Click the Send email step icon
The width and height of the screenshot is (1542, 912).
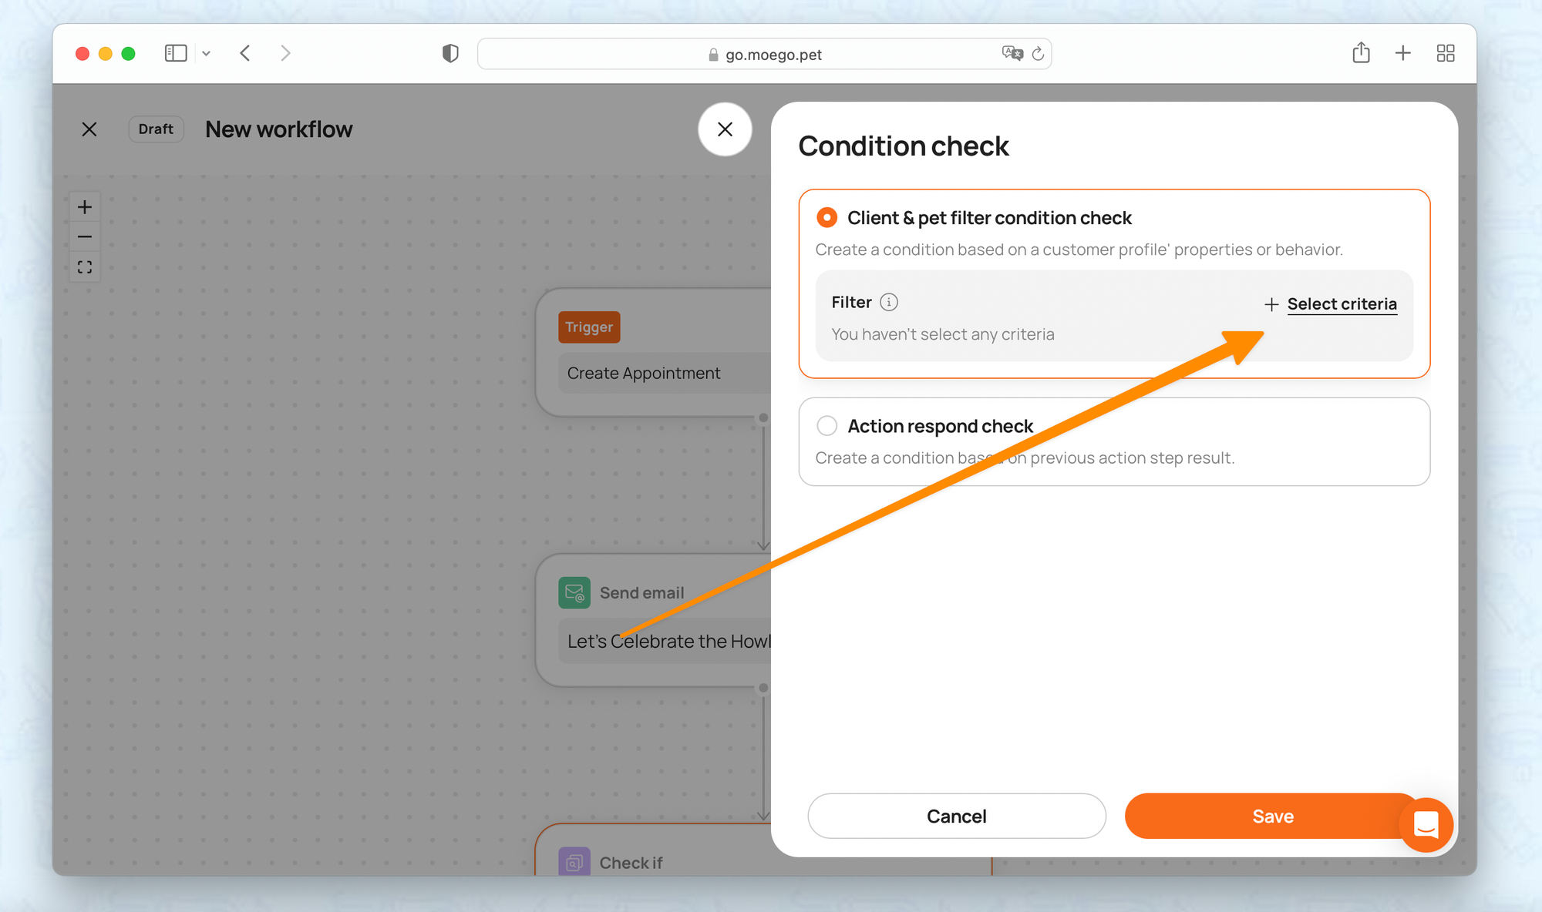[574, 592]
